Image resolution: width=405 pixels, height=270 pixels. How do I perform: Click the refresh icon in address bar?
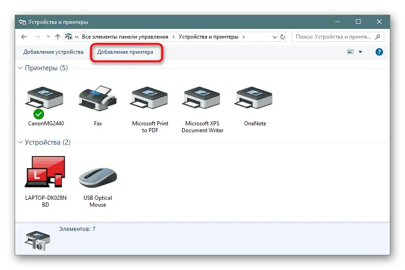click(x=283, y=37)
